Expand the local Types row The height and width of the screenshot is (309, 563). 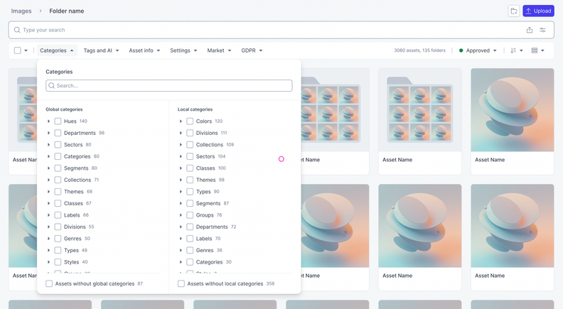pos(181,192)
